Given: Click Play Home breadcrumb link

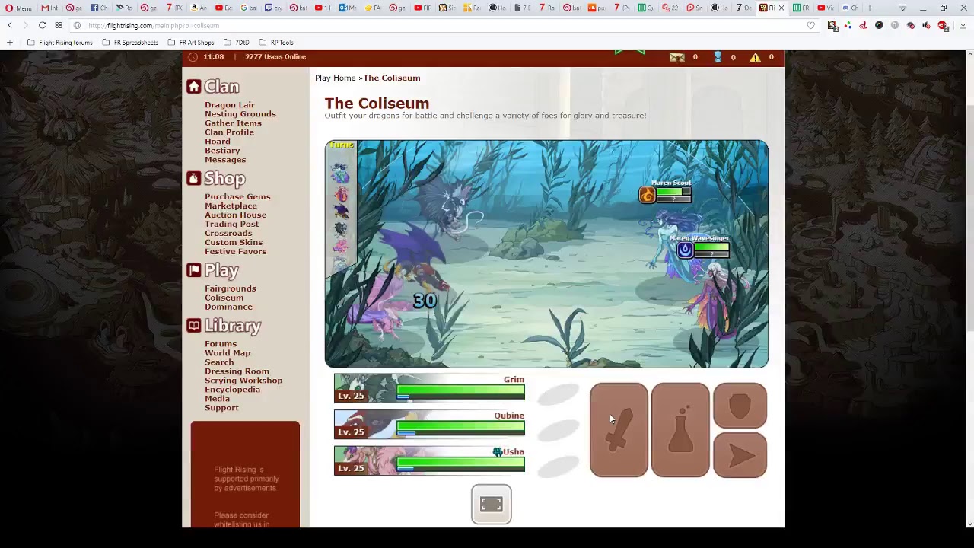Looking at the screenshot, I should 336,78.
